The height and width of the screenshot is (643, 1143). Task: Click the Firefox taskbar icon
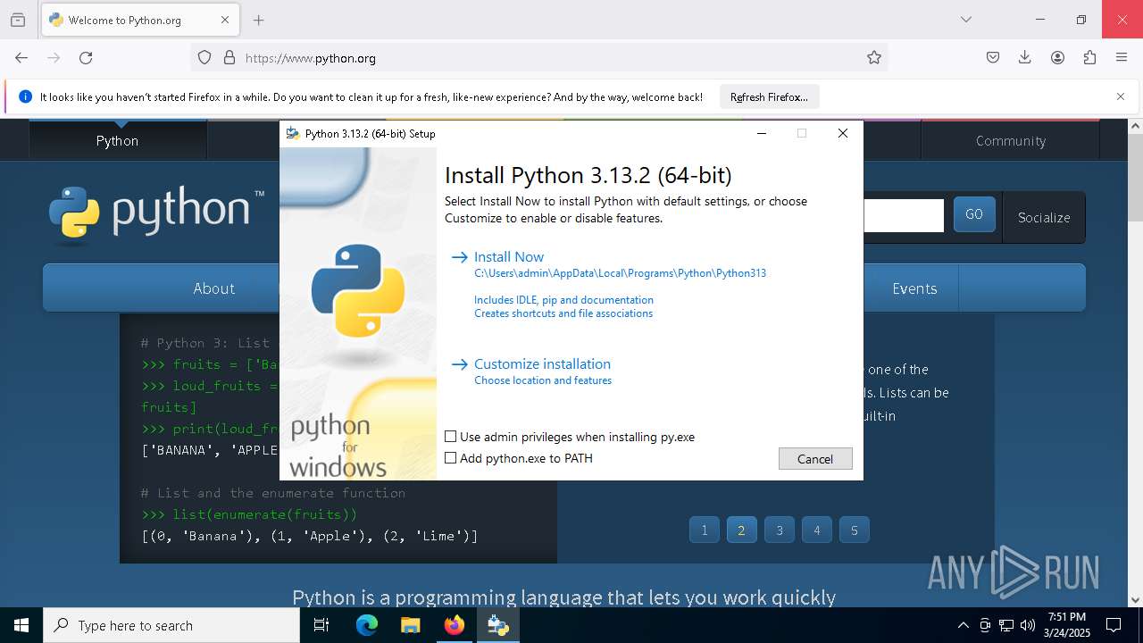[x=455, y=625]
